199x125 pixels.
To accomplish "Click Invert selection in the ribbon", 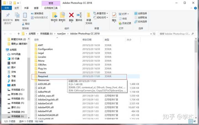I will pos(141,22).
